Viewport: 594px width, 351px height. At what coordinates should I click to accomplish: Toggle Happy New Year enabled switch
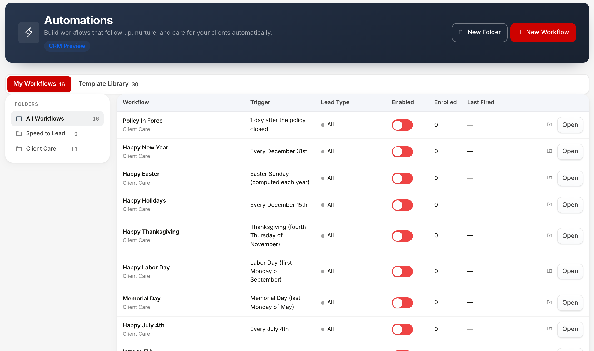402,152
